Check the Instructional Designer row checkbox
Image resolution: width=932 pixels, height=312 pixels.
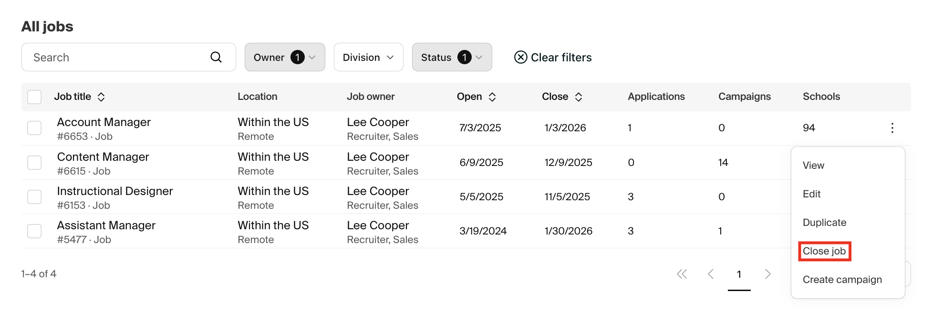tap(34, 197)
